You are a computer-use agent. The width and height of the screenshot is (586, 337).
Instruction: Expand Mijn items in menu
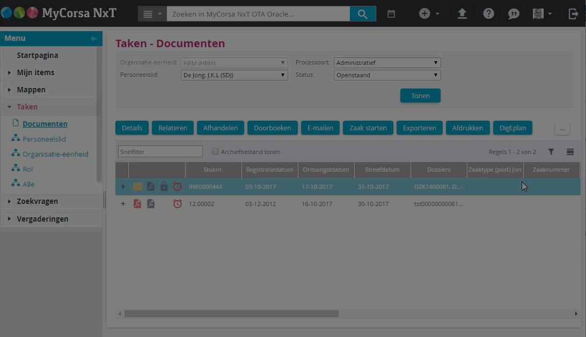click(x=9, y=72)
